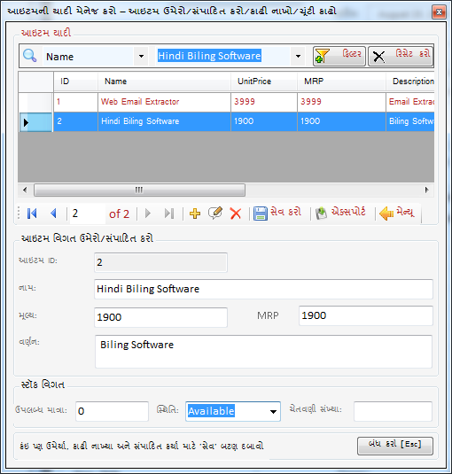Click the Save floppy disk button

tap(277, 213)
